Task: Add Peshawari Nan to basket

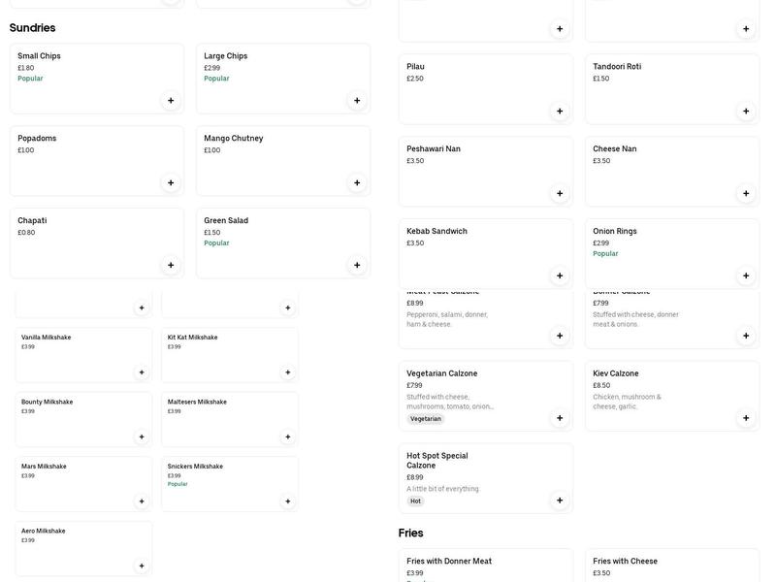Action: coord(560,193)
